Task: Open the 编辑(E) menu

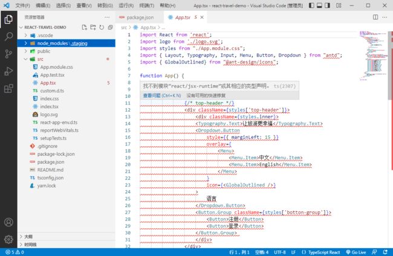Action: [x=43, y=5]
